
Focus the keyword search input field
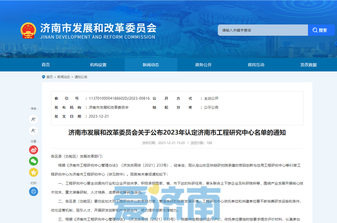[x=263, y=30]
